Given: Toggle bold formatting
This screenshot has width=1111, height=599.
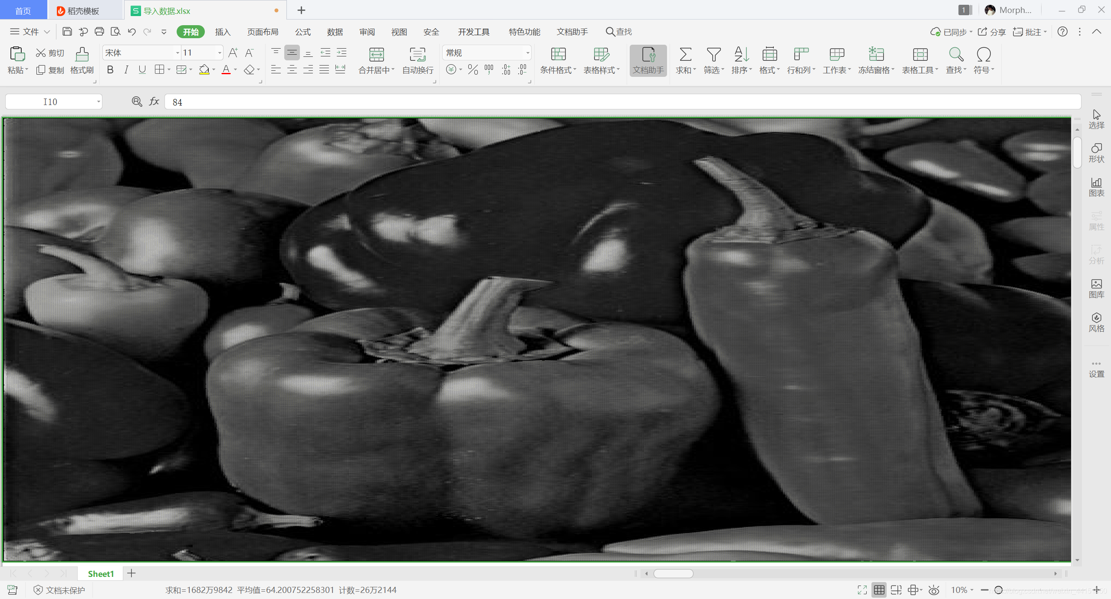Looking at the screenshot, I should coord(110,70).
